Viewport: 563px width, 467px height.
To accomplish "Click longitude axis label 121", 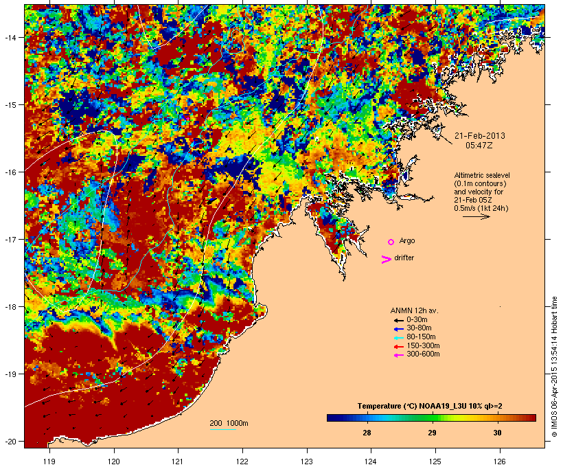I will coord(178,462).
